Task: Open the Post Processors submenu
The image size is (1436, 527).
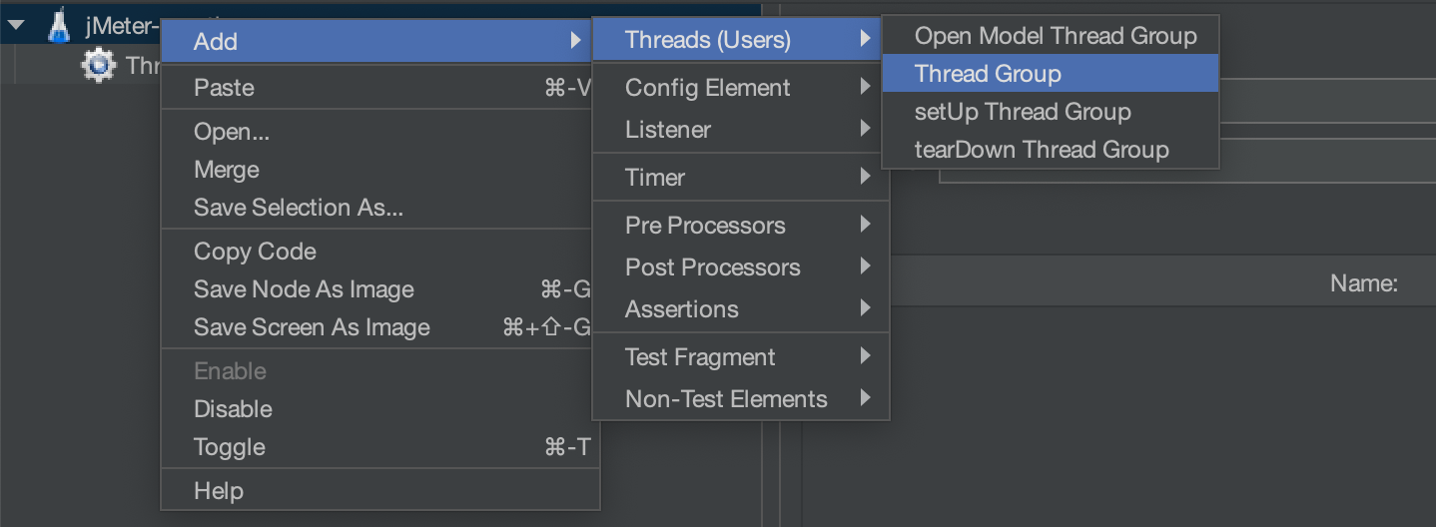Action: (712, 267)
